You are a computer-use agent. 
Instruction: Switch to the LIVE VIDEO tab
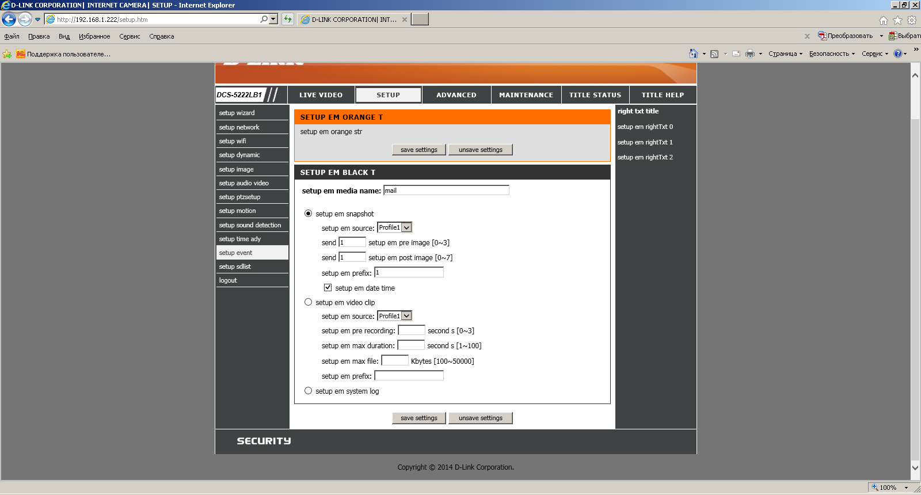tap(321, 95)
